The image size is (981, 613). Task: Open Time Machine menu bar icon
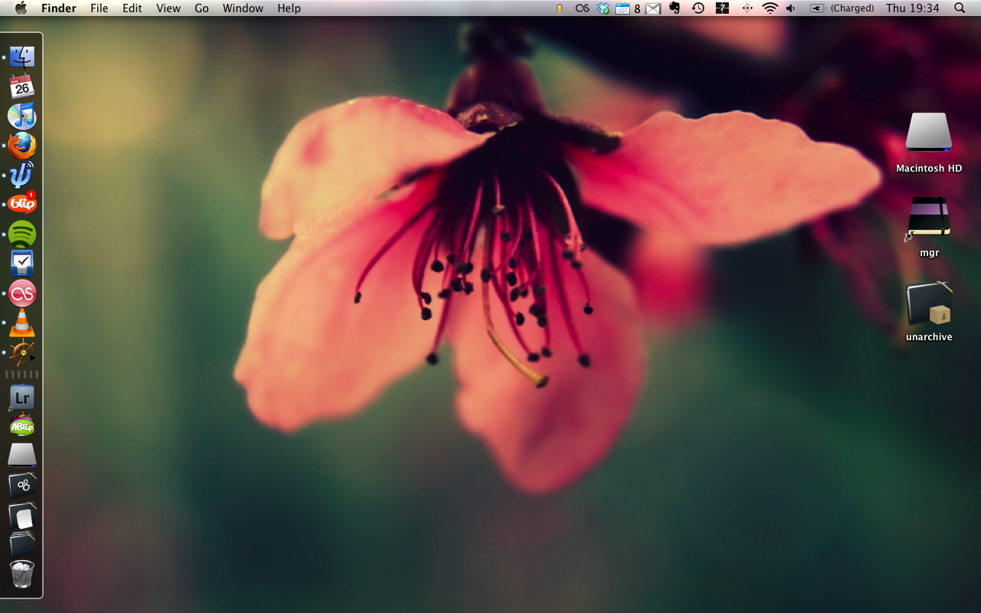(698, 8)
